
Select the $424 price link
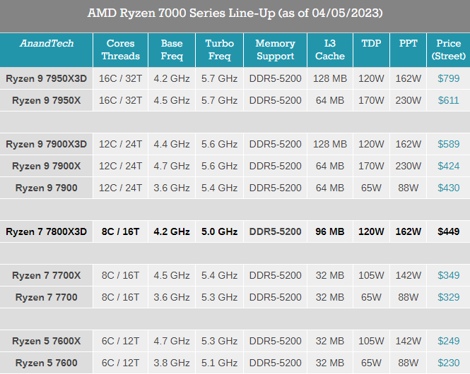click(448, 167)
